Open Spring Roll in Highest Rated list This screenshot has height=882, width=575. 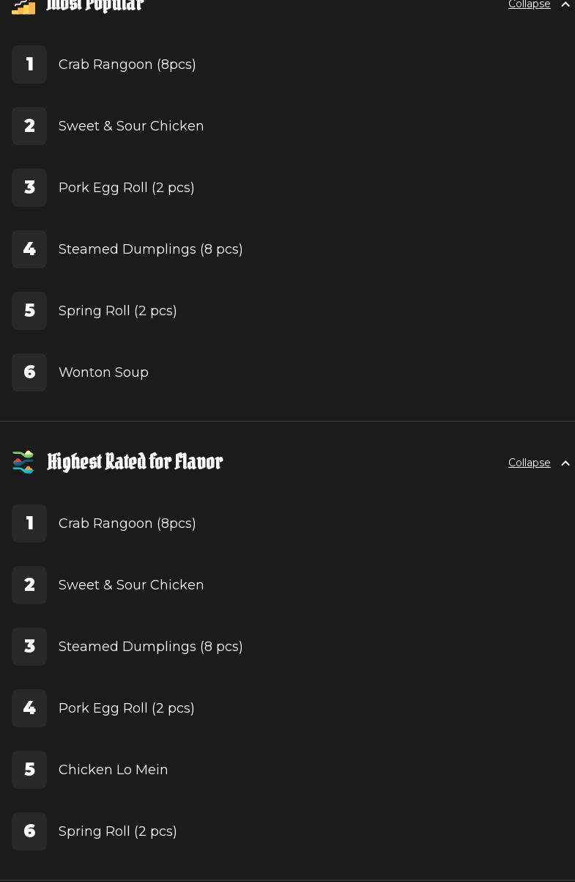coord(117,831)
